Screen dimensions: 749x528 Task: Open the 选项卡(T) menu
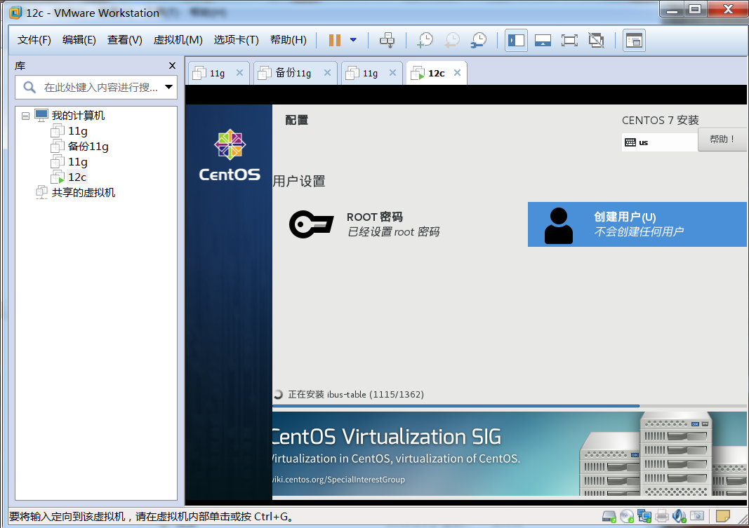(236, 39)
